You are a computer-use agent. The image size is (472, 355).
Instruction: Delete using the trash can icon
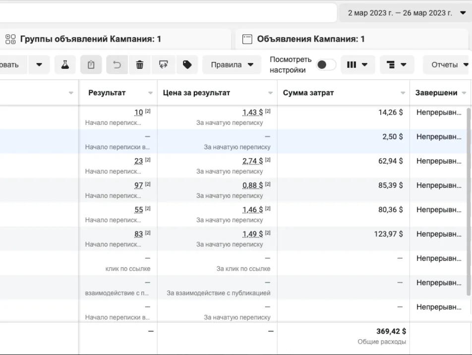click(140, 64)
